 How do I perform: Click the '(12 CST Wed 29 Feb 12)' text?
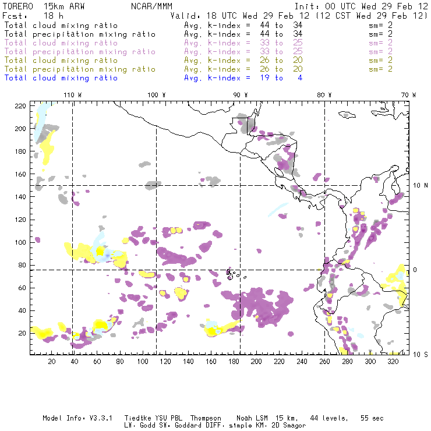tap(371, 16)
